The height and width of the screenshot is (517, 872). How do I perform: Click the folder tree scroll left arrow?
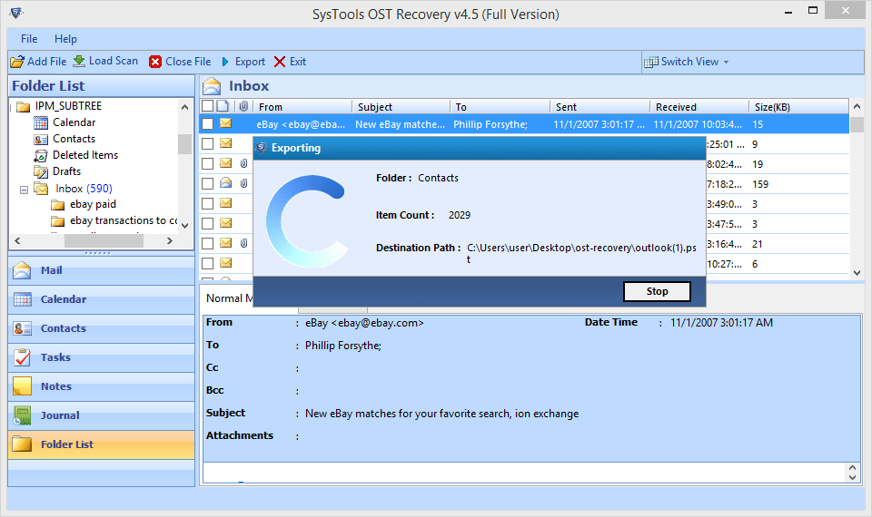tap(17, 240)
